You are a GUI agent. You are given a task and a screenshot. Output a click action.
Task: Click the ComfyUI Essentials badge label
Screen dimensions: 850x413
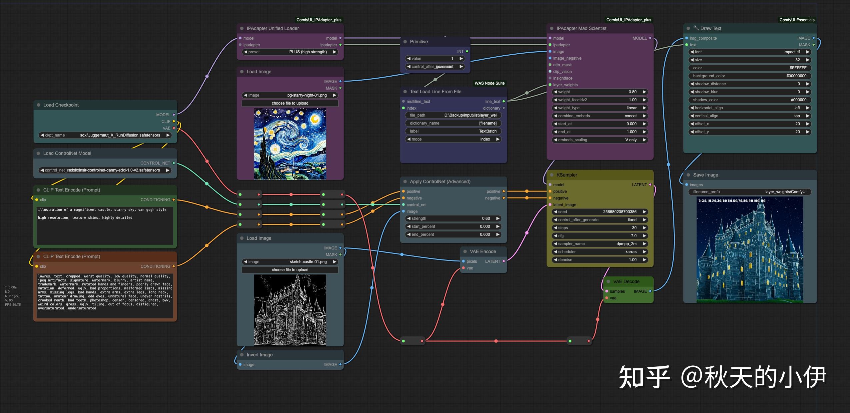[797, 20]
